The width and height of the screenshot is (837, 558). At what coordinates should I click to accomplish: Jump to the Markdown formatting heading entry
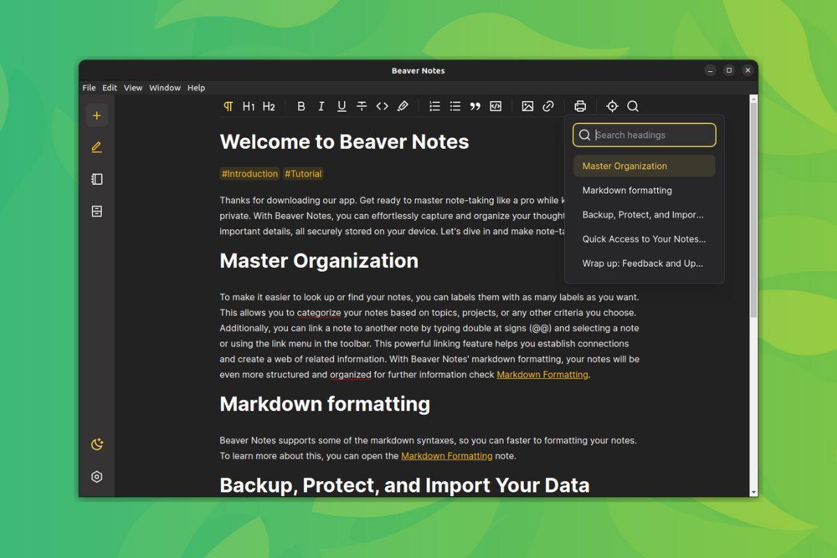click(626, 190)
